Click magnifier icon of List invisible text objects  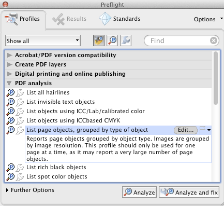click(10, 102)
